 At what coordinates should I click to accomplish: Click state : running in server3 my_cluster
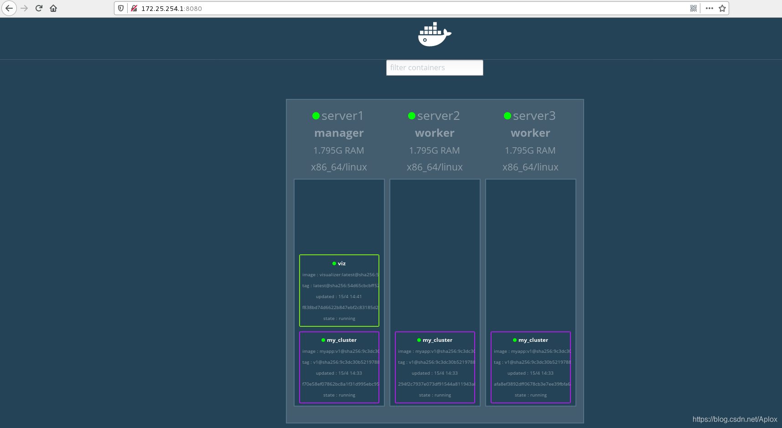click(x=530, y=395)
